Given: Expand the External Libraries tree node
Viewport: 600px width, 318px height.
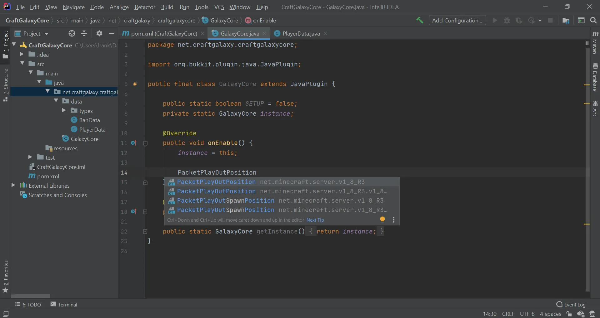Looking at the screenshot, I should [x=13, y=185].
